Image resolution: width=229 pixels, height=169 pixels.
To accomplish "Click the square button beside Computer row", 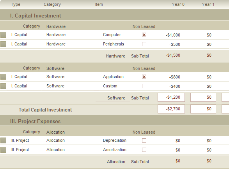I will click(3, 35).
